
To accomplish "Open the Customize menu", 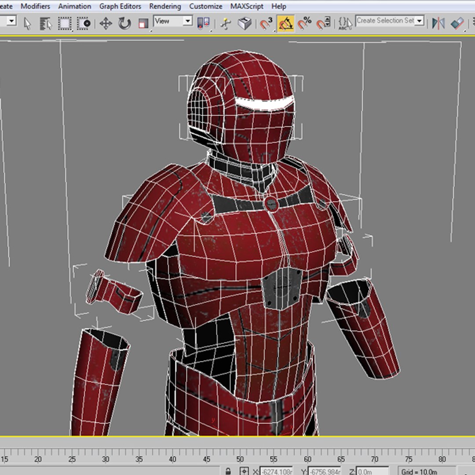I will [206, 6].
